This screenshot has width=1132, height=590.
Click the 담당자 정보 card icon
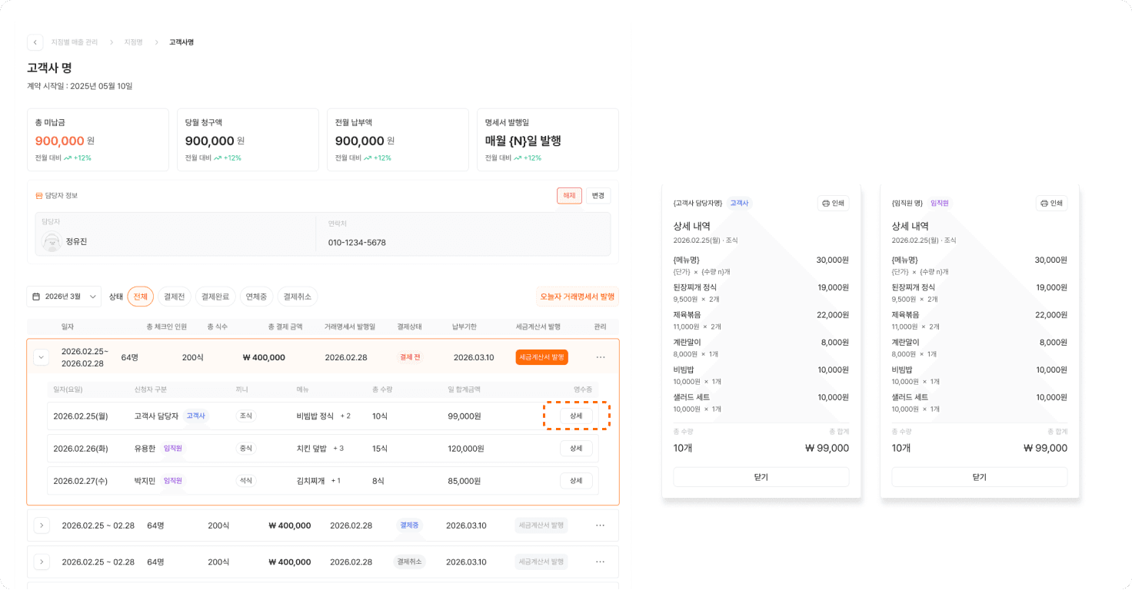point(39,195)
